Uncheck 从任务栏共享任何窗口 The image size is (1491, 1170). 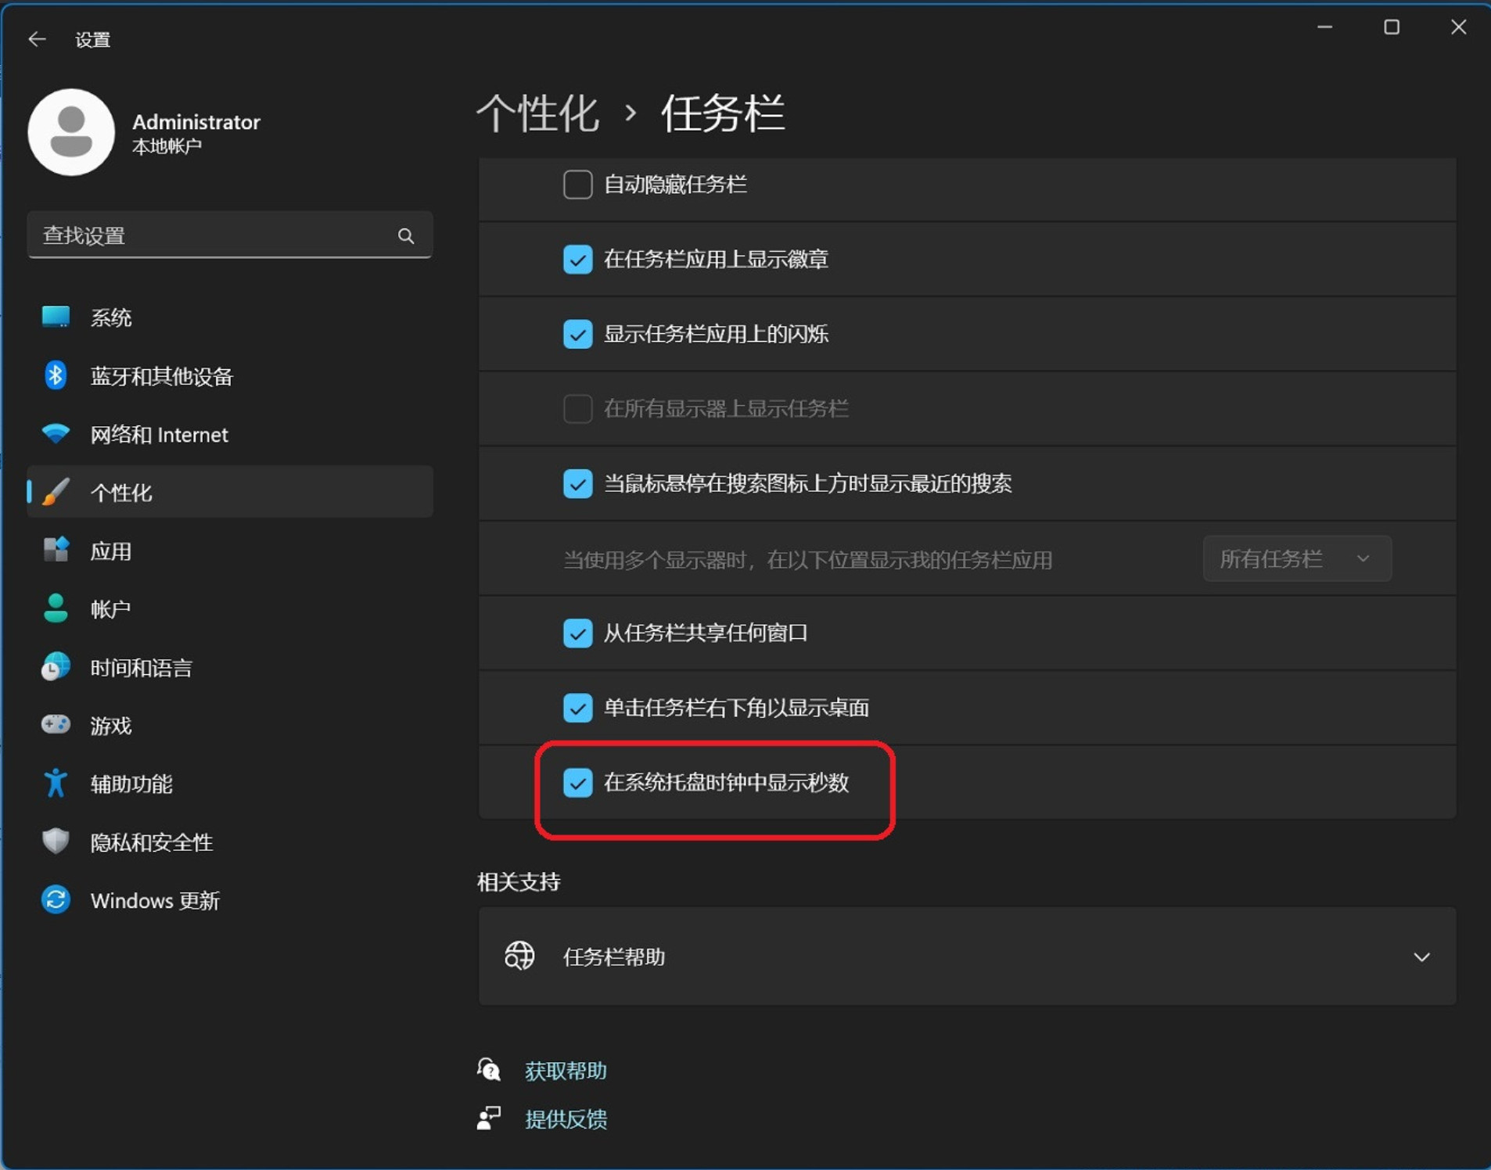577,633
